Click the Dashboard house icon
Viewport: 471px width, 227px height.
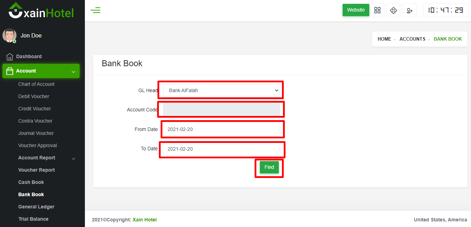pos(9,57)
